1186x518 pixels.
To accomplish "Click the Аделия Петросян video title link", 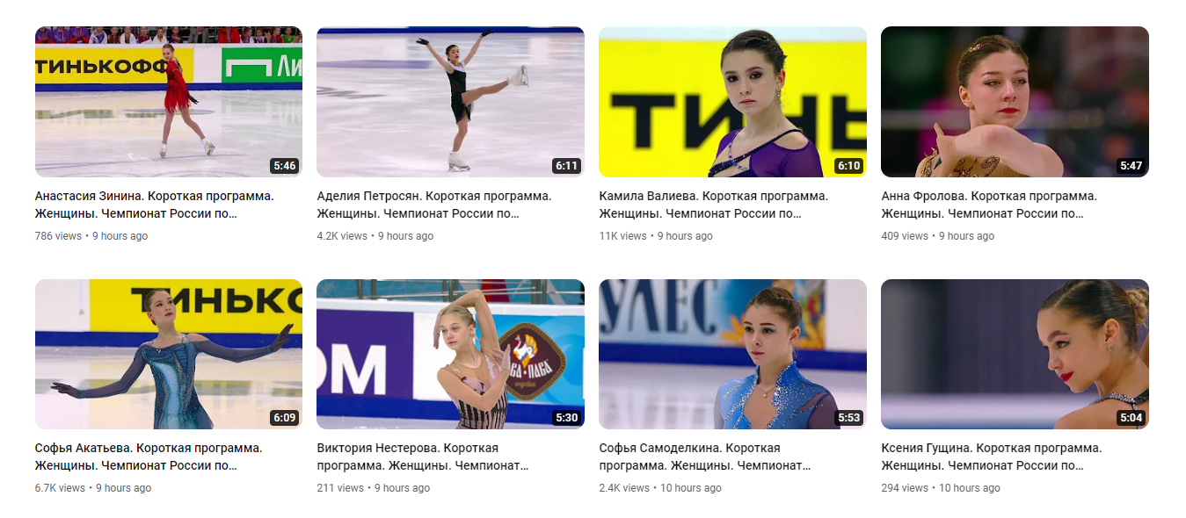I will (x=434, y=205).
